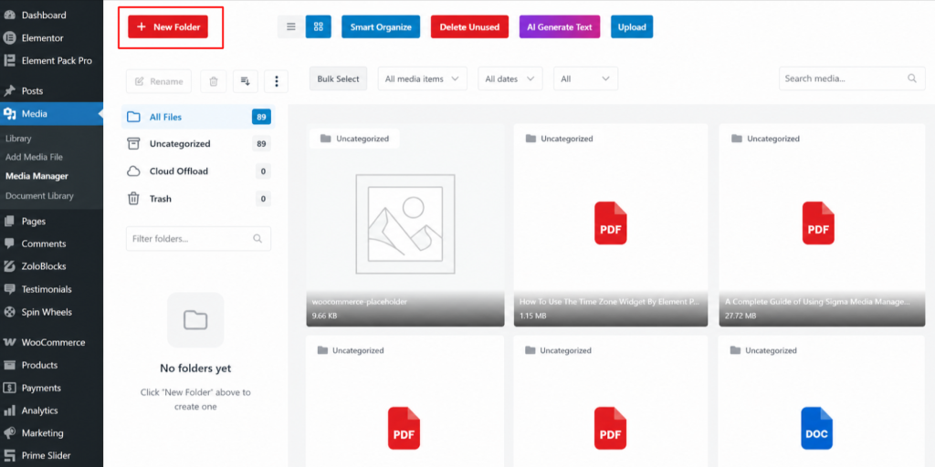
Task: Click Uncategorized tag on DOC card
Action: (764, 351)
